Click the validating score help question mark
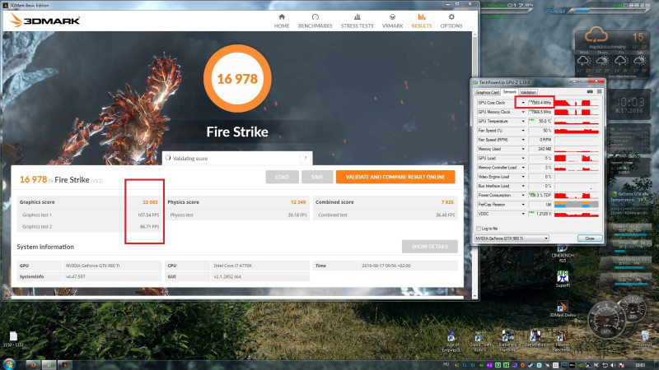659x370 pixels. (306, 158)
